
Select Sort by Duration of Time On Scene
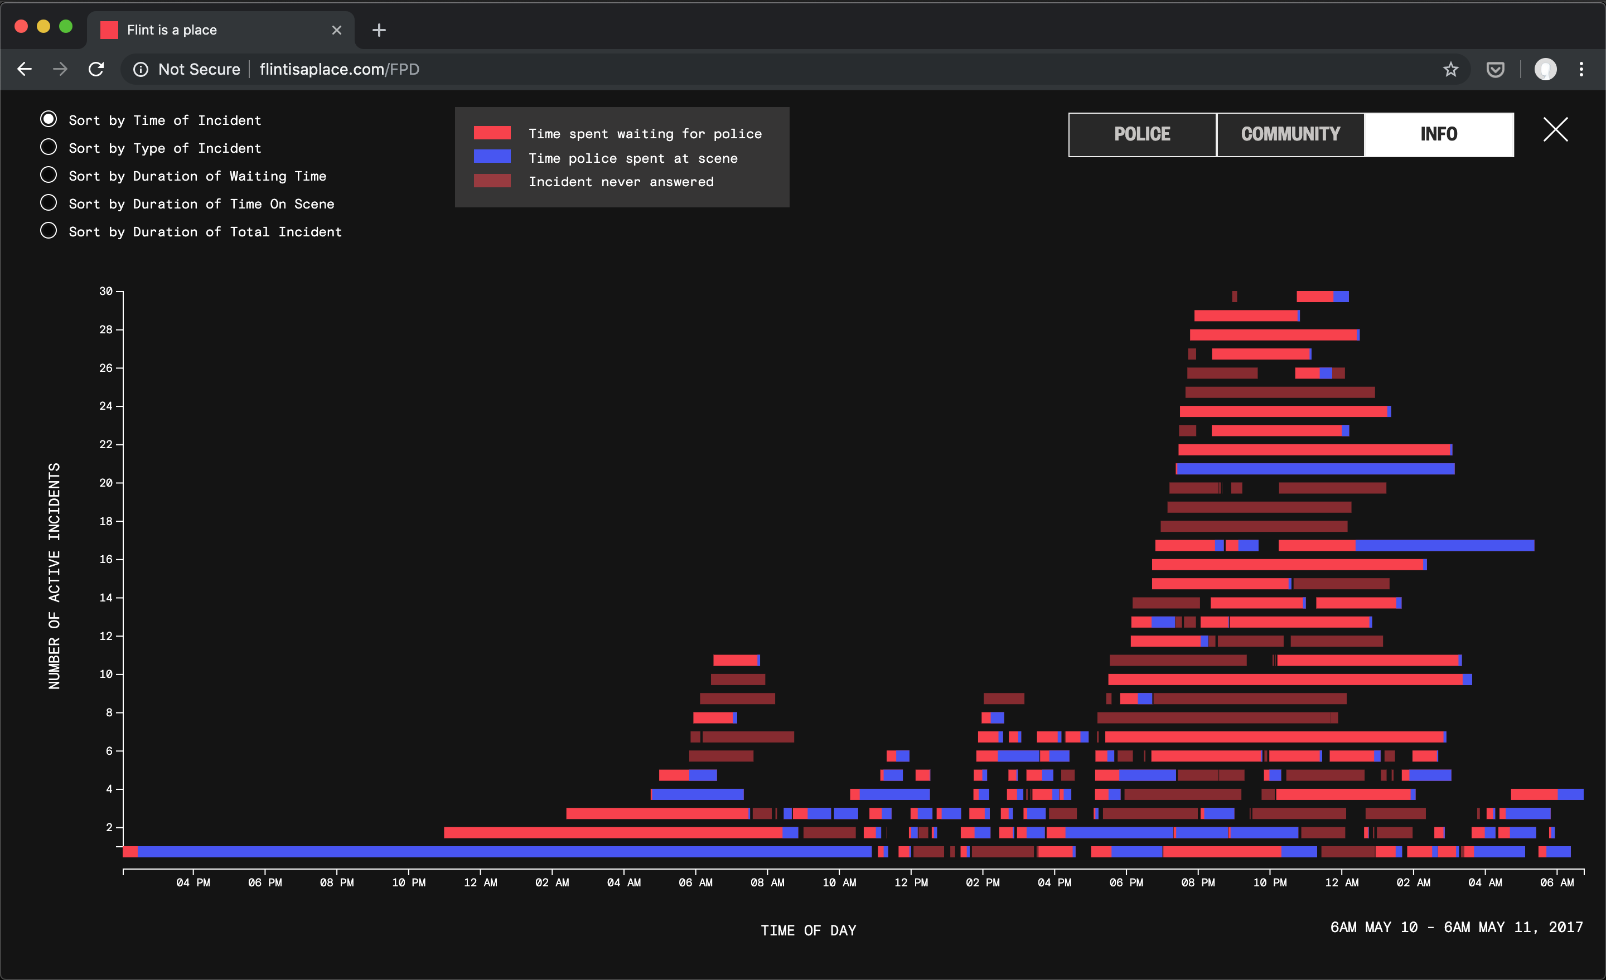[49, 203]
